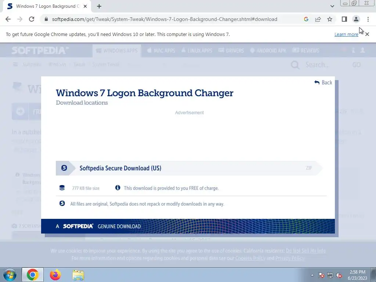
Task: Click the file size database icon
Action: pyautogui.click(x=62, y=188)
